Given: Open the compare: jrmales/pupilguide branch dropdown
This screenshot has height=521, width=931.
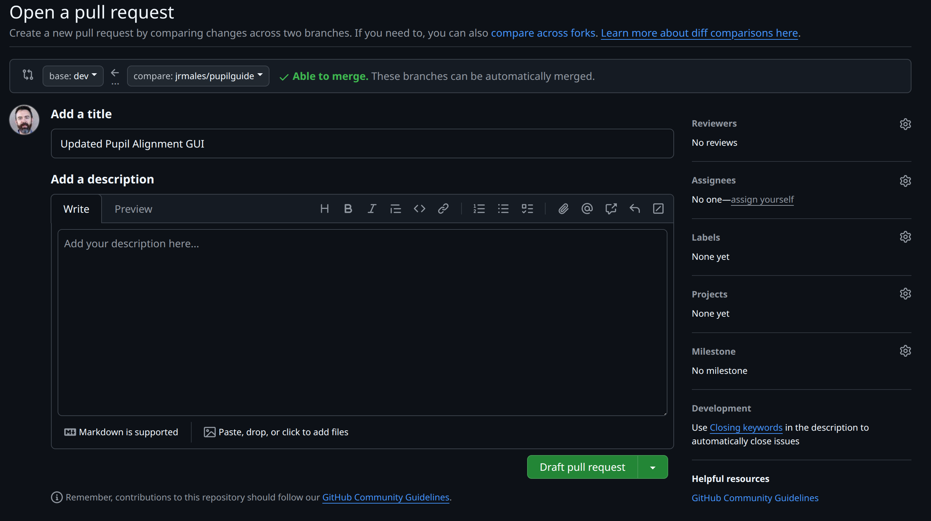Looking at the screenshot, I should (198, 76).
